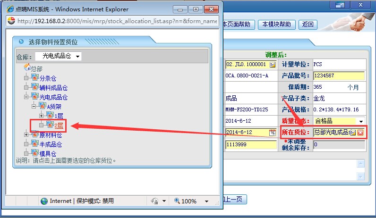This screenshot has width=376, height=218.
Task: Open the calendar picker next to 2014-6-12
Action: tap(273, 132)
